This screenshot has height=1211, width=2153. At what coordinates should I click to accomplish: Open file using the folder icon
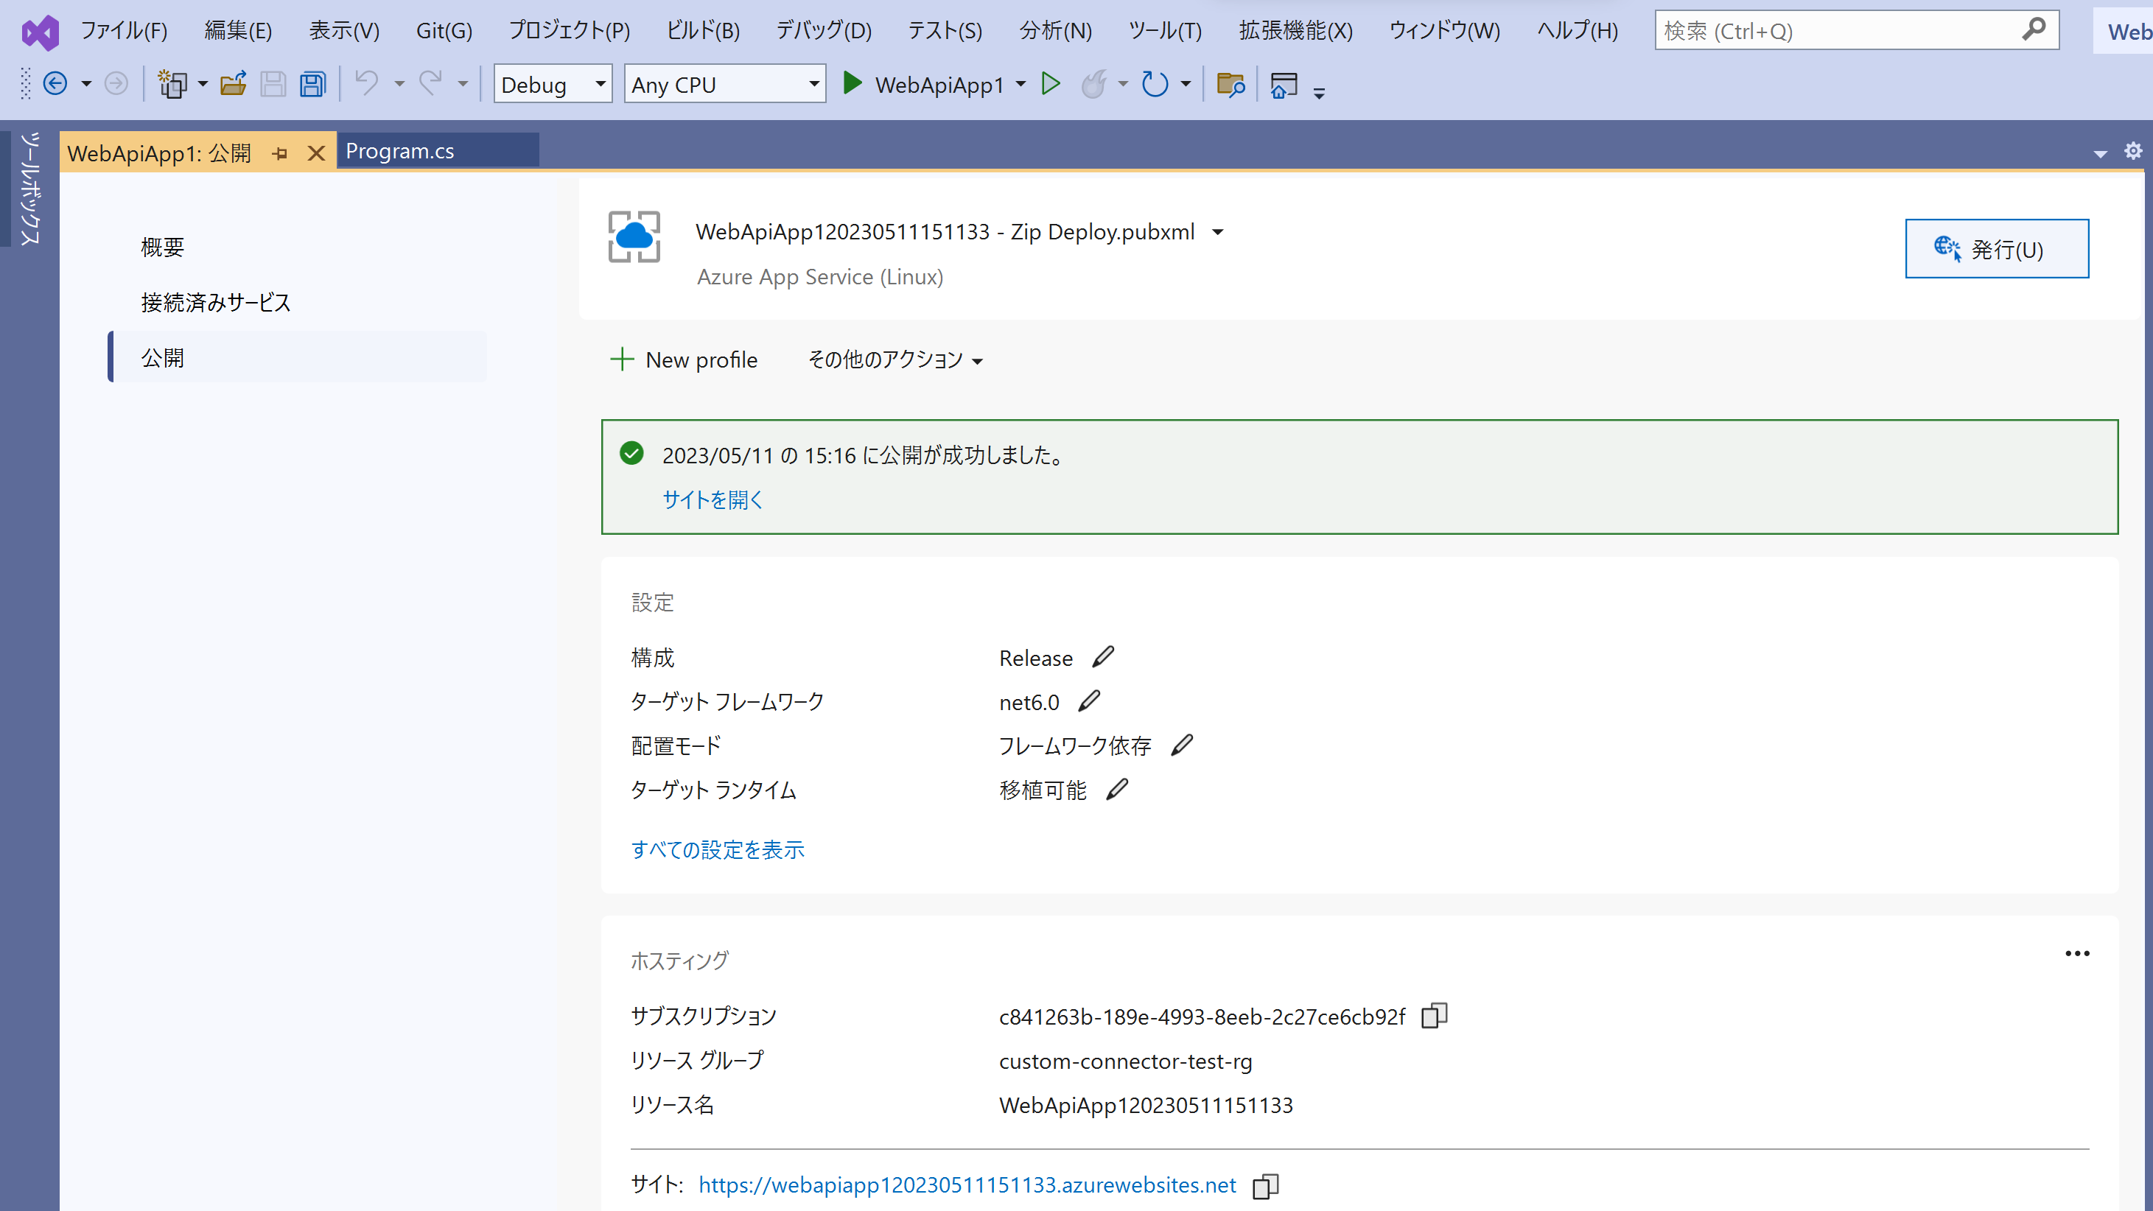pos(233,83)
